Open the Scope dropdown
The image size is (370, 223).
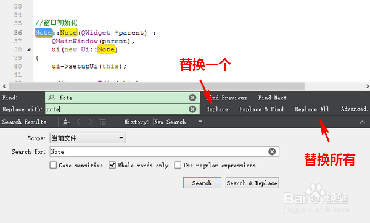pyautogui.click(x=88, y=138)
